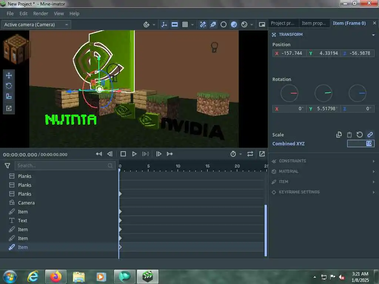Open the File menu
This screenshot has width=379, height=284.
tap(10, 14)
